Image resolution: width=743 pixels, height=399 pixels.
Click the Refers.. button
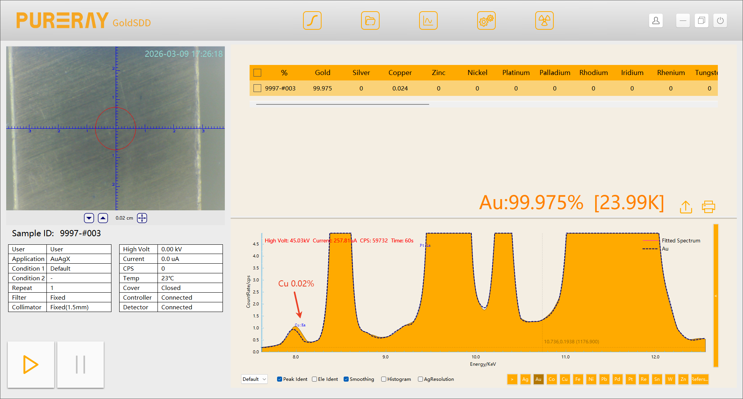tap(699, 379)
